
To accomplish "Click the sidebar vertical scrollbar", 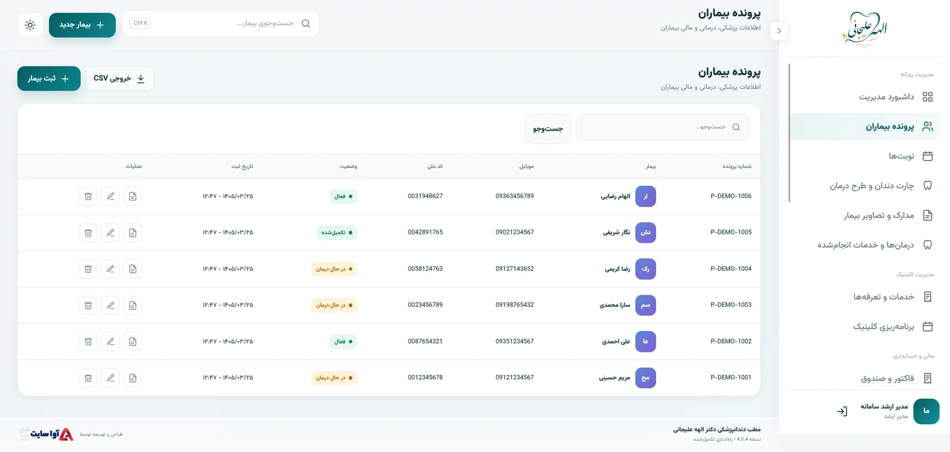I will 789,133.
